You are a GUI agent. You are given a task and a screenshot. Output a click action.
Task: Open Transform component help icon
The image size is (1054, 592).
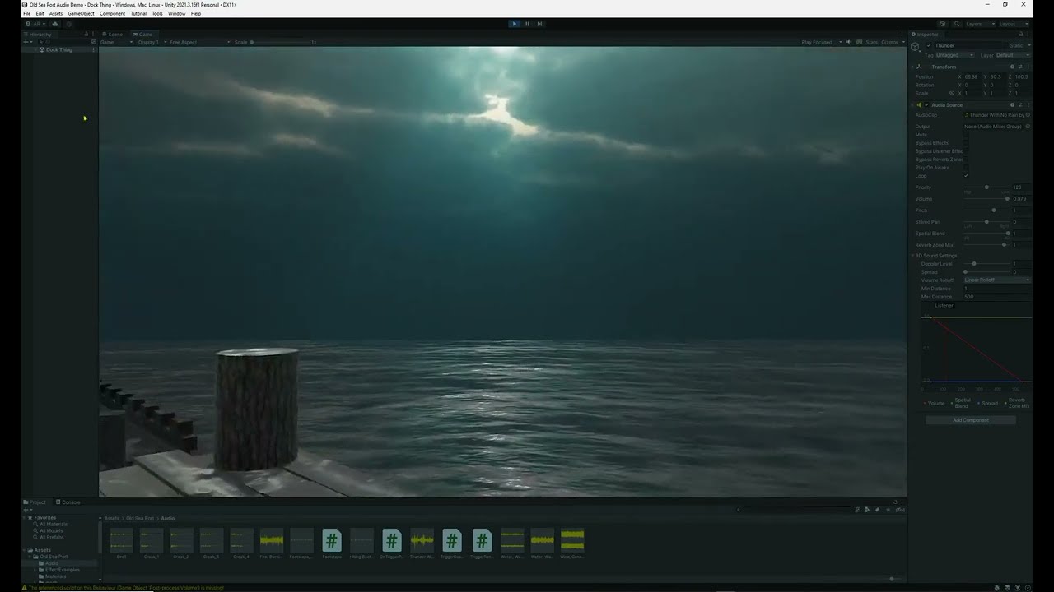click(x=1013, y=67)
